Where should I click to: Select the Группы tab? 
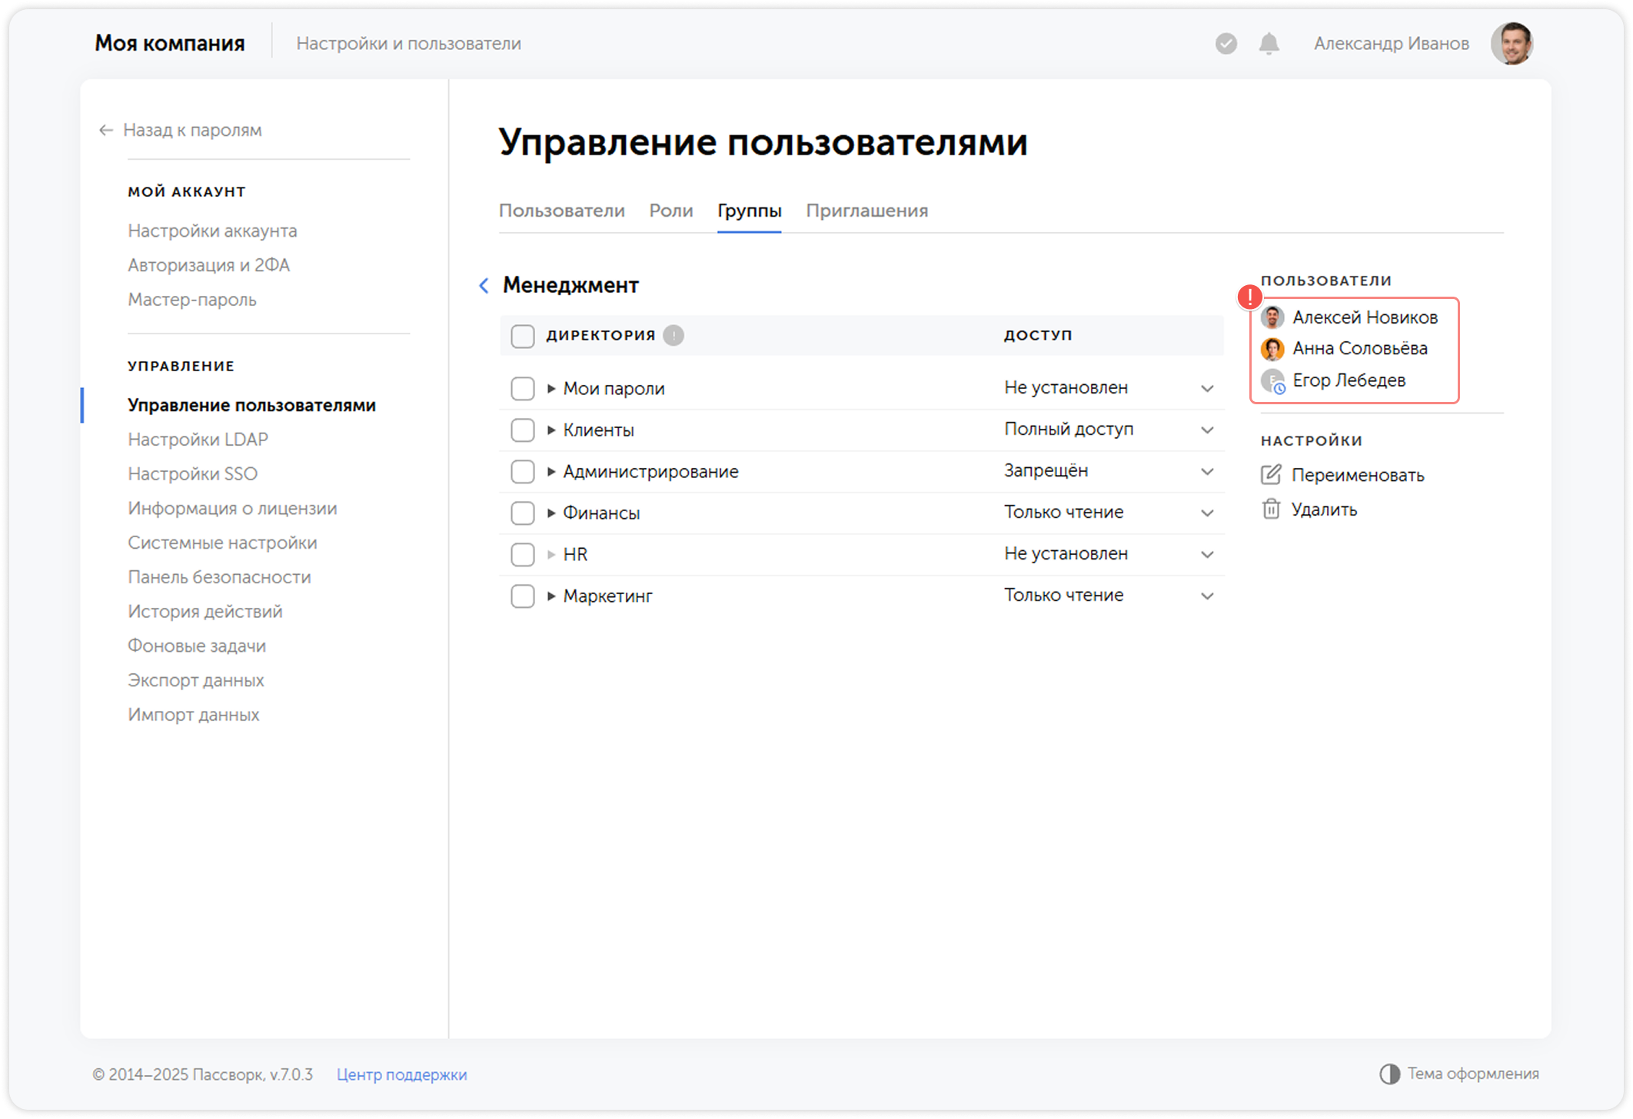click(750, 211)
